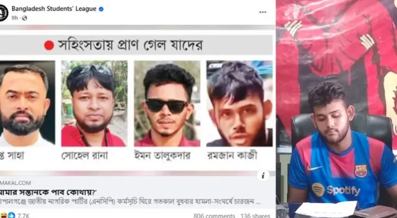Click the article description text snippet
Viewport: 397px width, 218px height.
pos(130,202)
